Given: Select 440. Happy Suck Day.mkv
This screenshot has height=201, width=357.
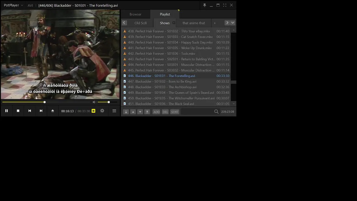Looking at the screenshot, I should 176,42.
